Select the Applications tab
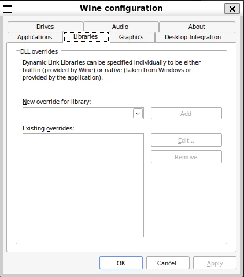The image size is (244, 277). point(35,37)
